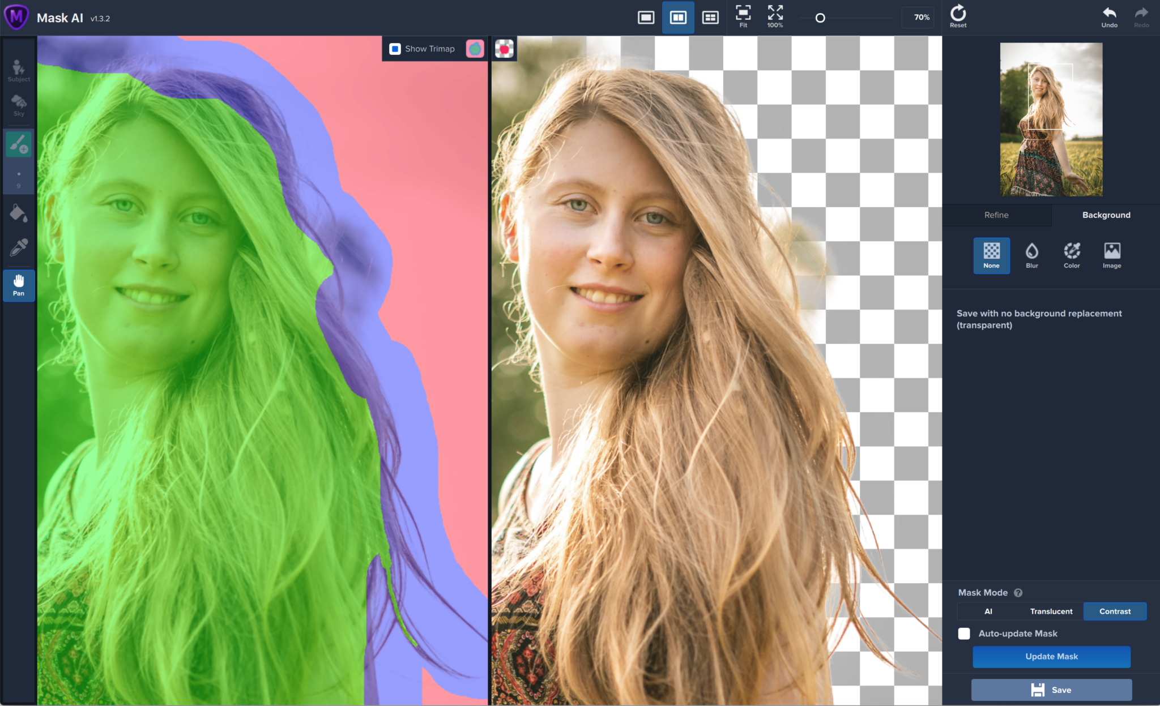Select the eyedropper tool
The height and width of the screenshot is (706, 1160).
pyautogui.click(x=19, y=249)
